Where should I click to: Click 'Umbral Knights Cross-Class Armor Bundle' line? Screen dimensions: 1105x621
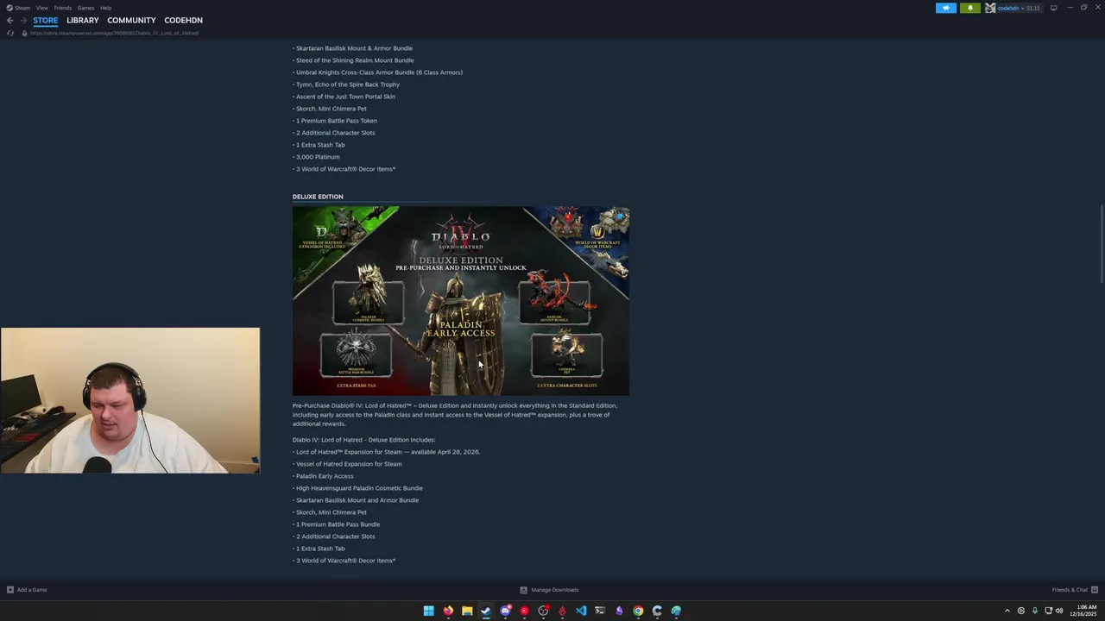click(379, 72)
